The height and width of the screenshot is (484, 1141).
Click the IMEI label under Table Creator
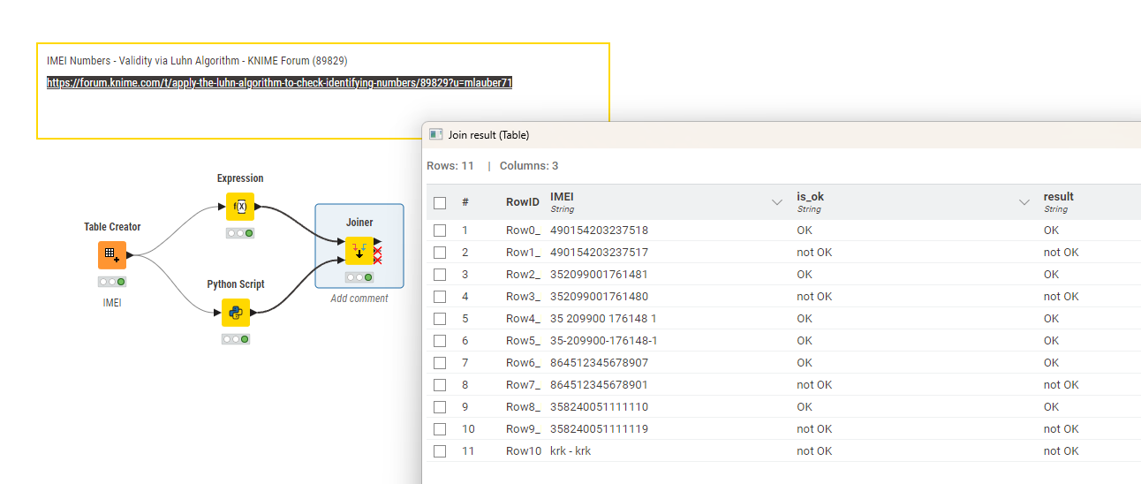point(111,303)
